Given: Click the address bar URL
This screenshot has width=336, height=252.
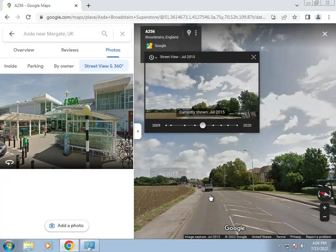Looking at the screenshot, I should (x=156, y=17).
